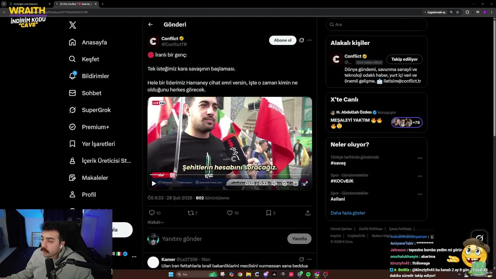Share the post with the share icon
This screenshot has height=279, width=496.
[308, 213]
